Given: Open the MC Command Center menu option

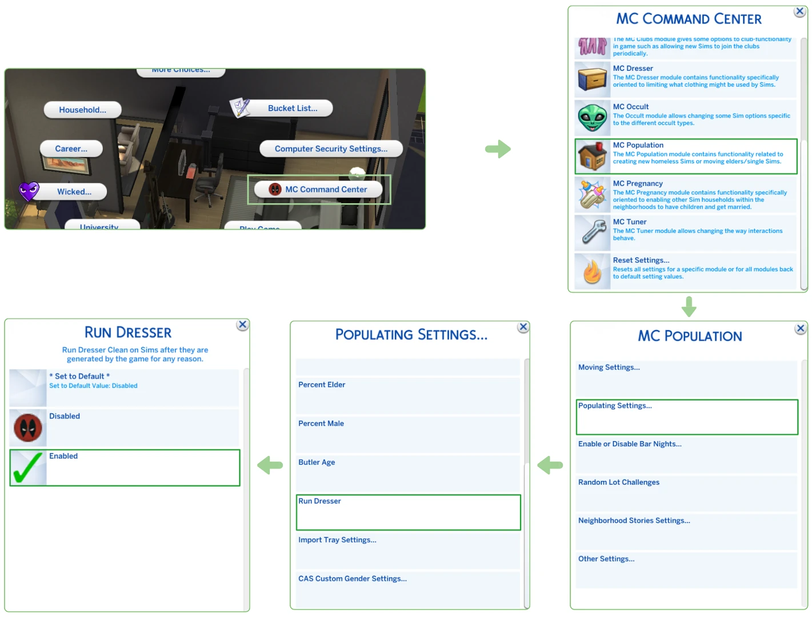Looking at the screenshot, I should point(318,190).
